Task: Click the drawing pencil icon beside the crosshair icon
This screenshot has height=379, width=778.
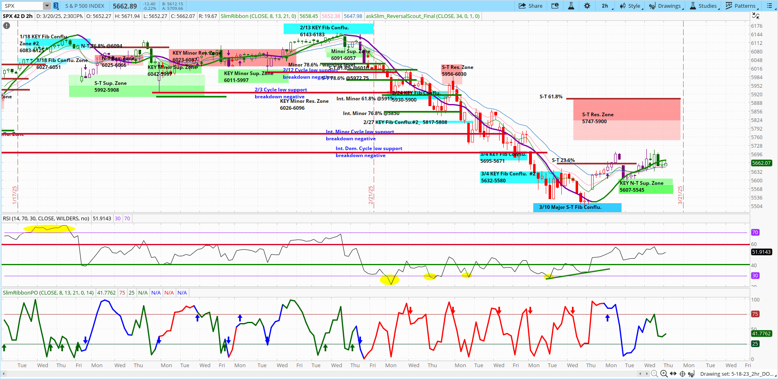Action: click(x=691, y=374)
